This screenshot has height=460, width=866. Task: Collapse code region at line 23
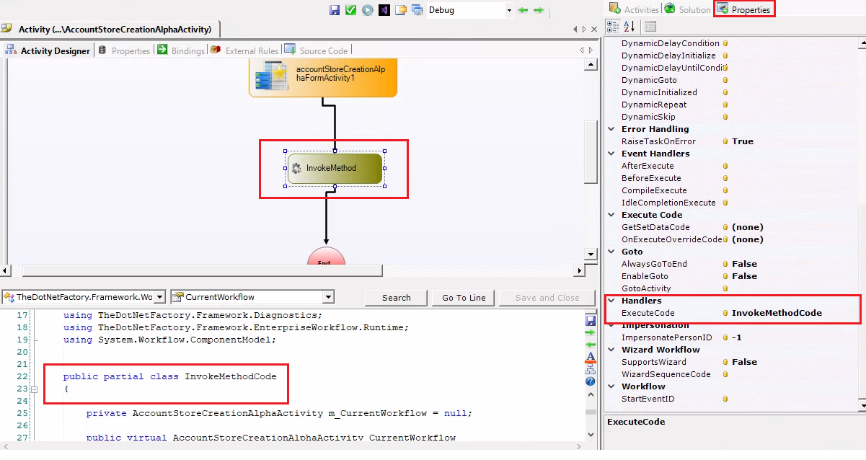click(33, 389)
